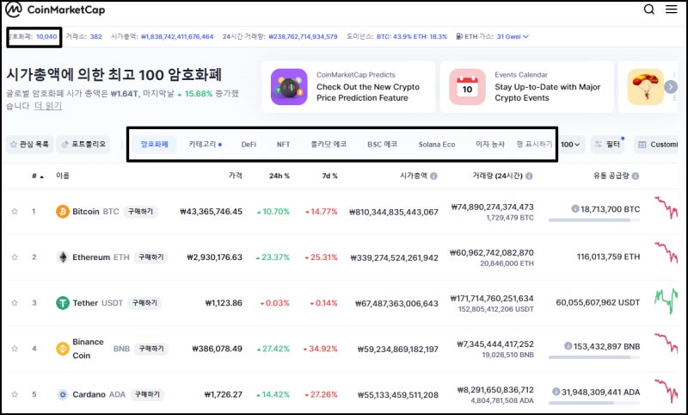Open the 관심 목록 watchlist button

29,144
